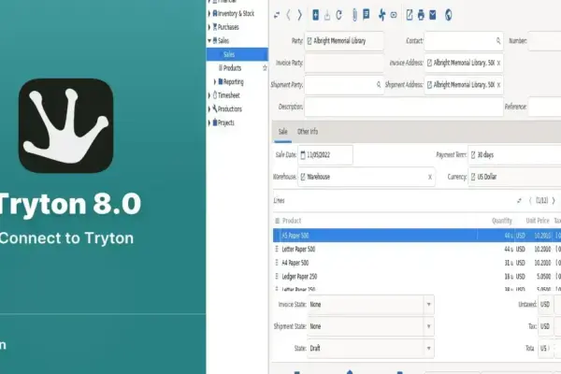561x374 pixels.
Task: Open Shipment Address record icon
Action: click(x=430, y=85)
